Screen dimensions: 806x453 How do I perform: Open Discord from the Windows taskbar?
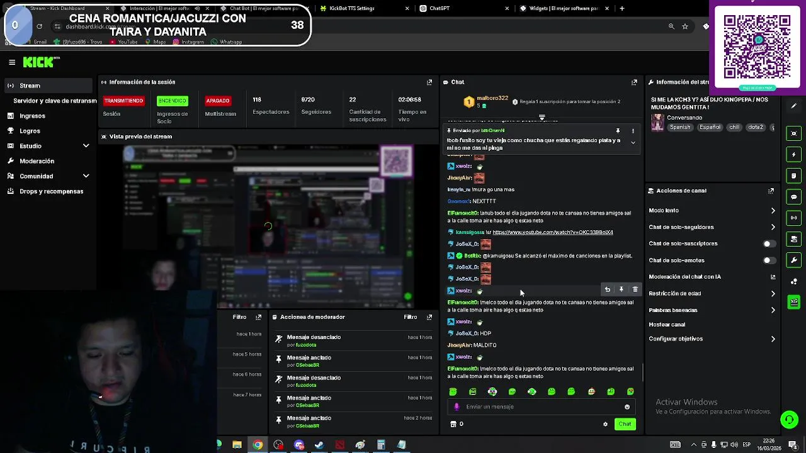pos(298,445)
